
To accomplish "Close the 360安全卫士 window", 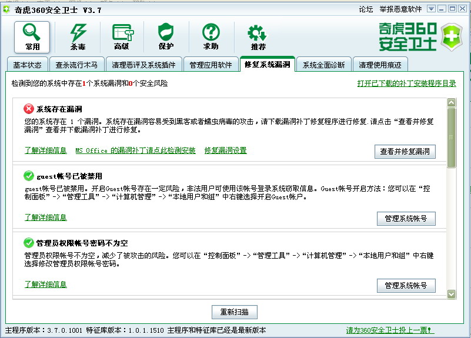I will (x=462, y=9).
